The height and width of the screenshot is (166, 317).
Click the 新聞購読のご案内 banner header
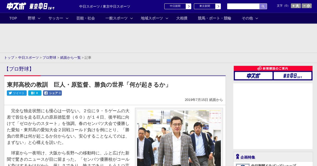click(273, 69)
